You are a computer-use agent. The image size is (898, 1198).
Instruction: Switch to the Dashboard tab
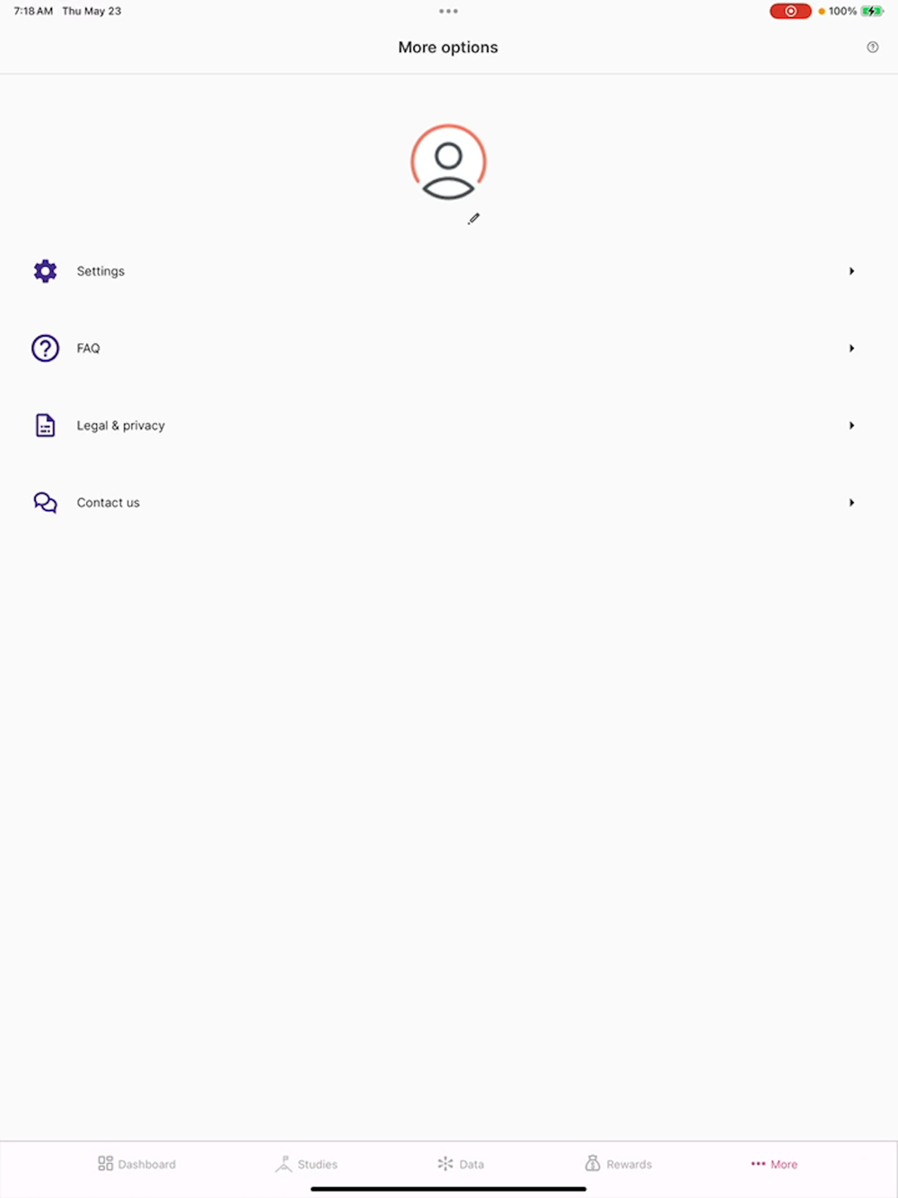point(136,1164)
